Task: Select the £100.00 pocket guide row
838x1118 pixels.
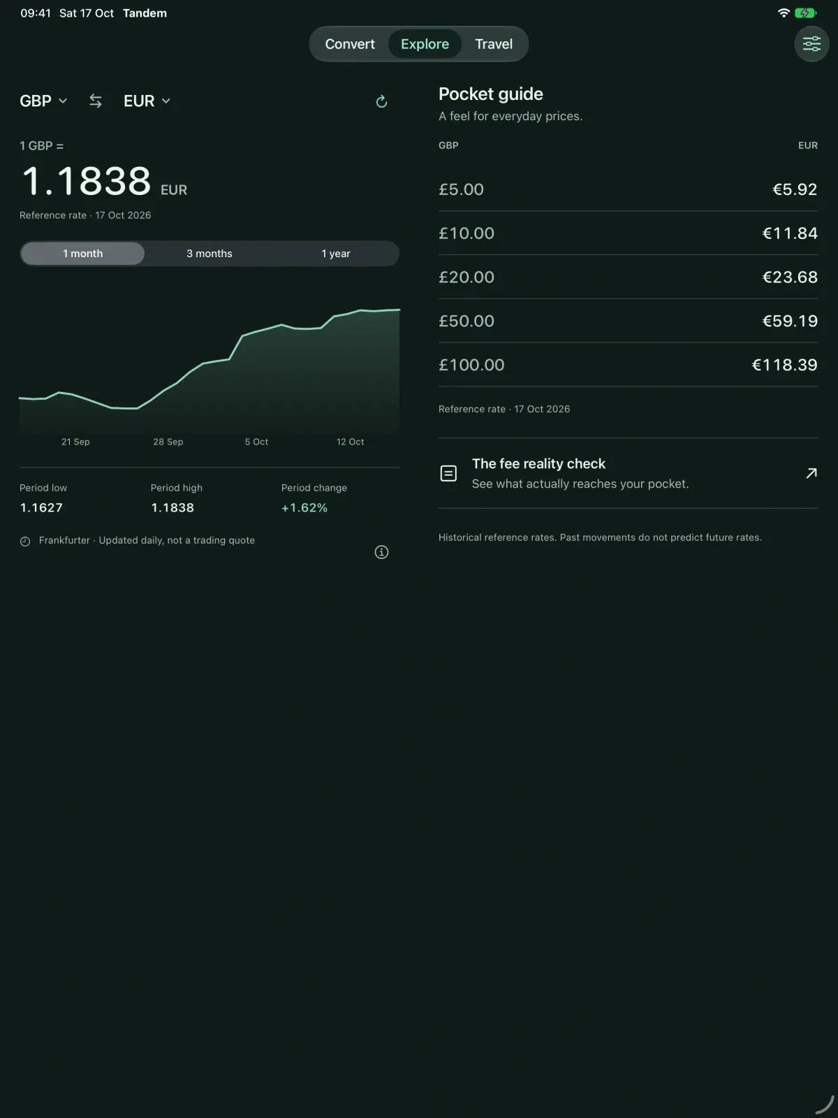Action: (x=628, y=365)
